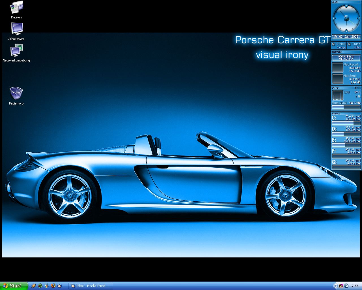Launch ICQ flower icon in quick launch
The width and height of the screenshot is (362, 290).
click(x=40, y=286)
